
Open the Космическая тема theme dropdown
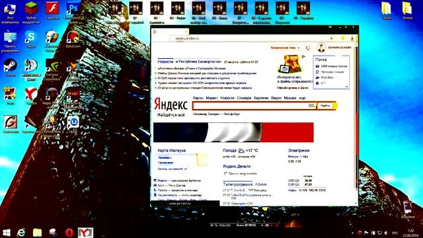[285, 48]
